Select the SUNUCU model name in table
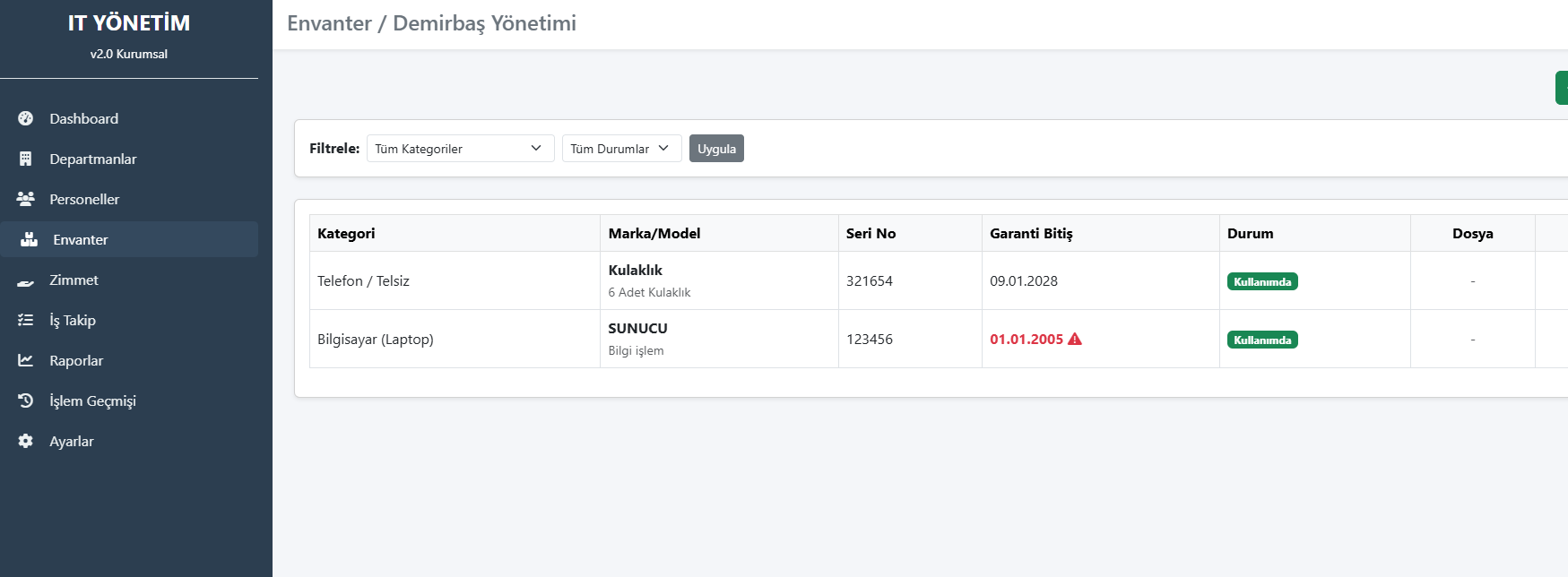 point(637,328)
